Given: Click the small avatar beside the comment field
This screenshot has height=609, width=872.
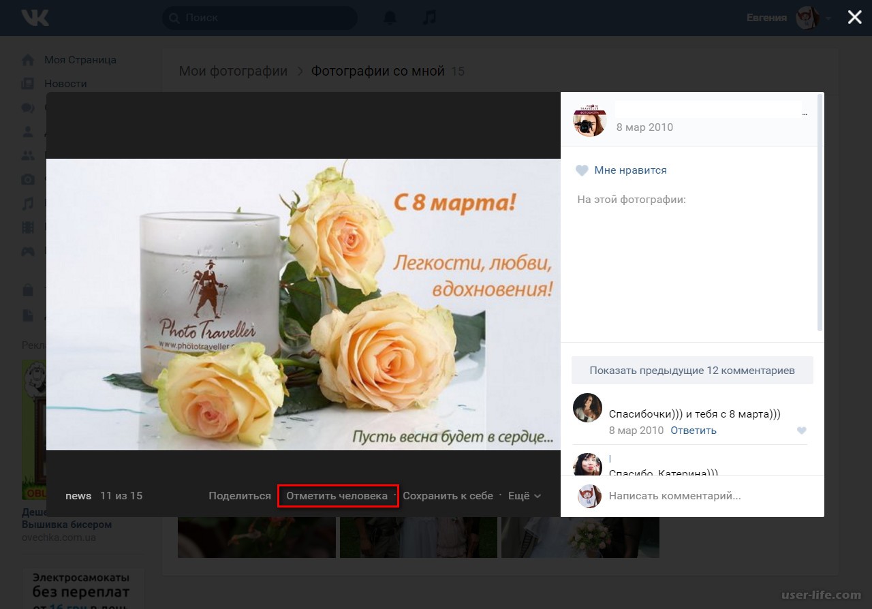Looking at the screenshot, I should 589,496.
